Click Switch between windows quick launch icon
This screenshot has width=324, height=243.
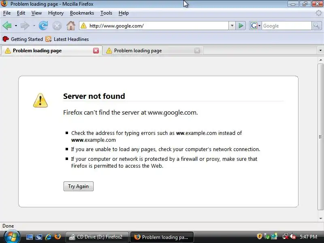click(39, 237)
